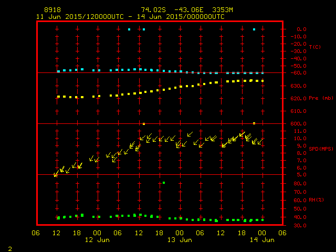
Task: Click the SPD(MPS) wind speed axis title
Action: pos(321,149)
